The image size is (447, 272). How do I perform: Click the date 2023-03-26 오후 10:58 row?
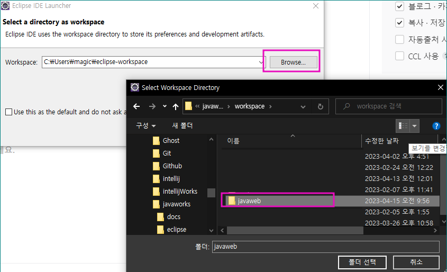coord(399,223)
